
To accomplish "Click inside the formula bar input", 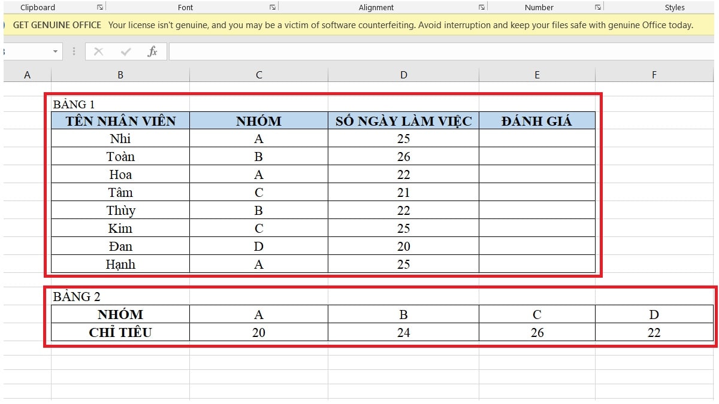I will [419, 51].
